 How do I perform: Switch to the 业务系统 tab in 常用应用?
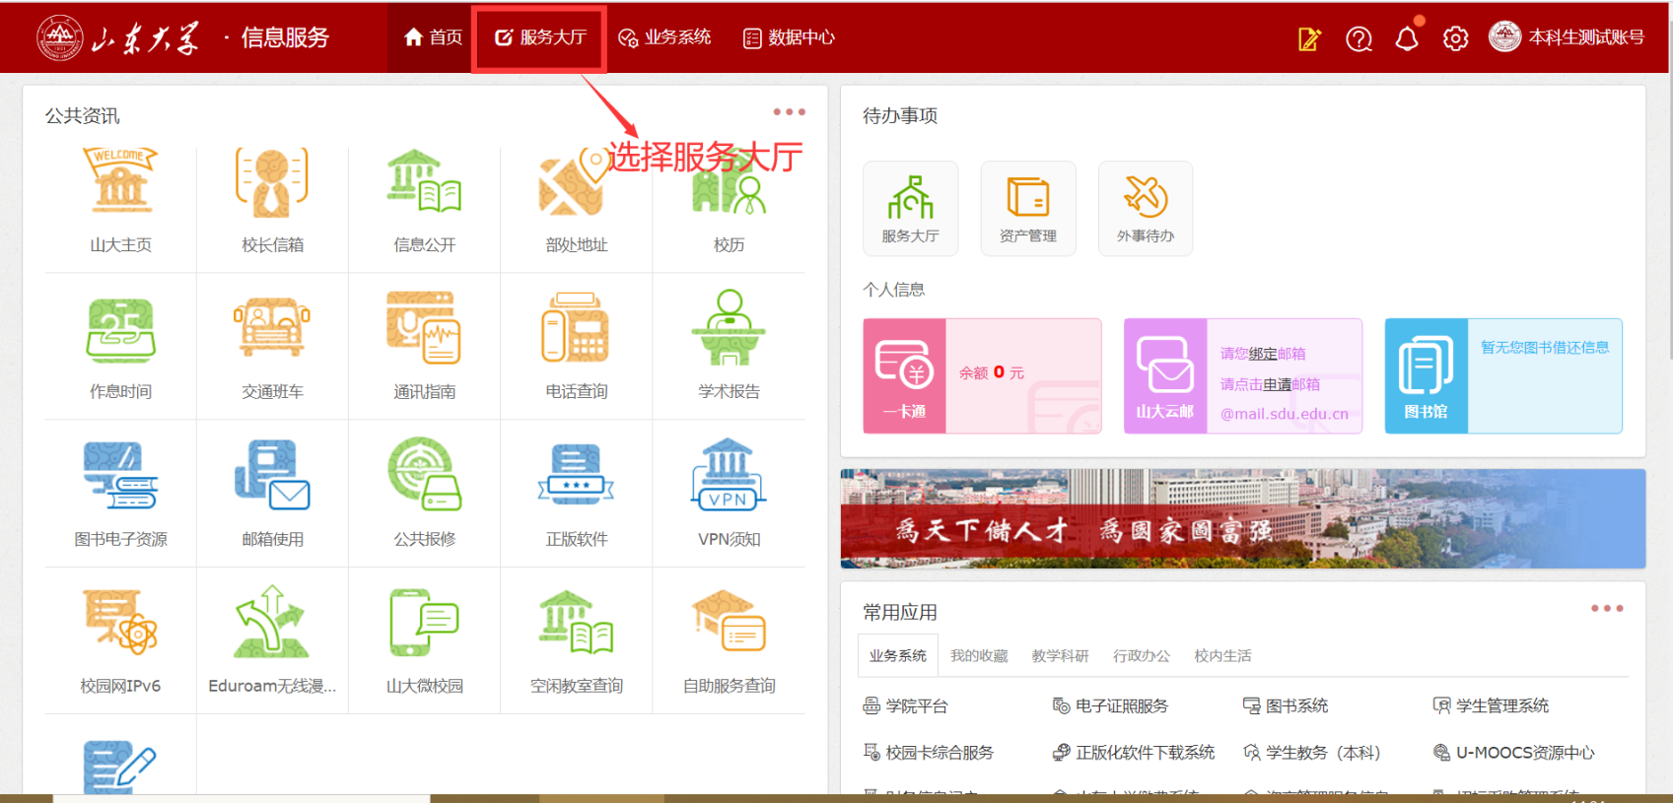[x=897, y=655]
